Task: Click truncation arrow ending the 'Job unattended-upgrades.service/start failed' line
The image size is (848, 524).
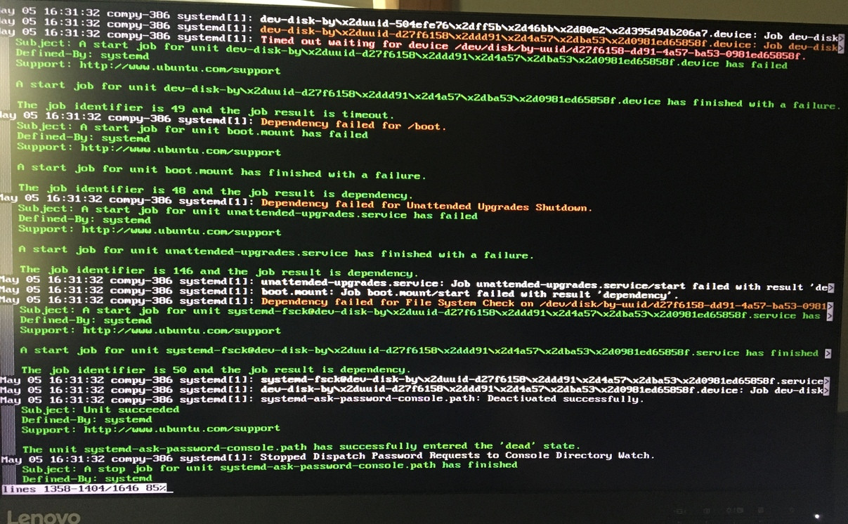Action: pyautogui.click(x=831, y=287)
